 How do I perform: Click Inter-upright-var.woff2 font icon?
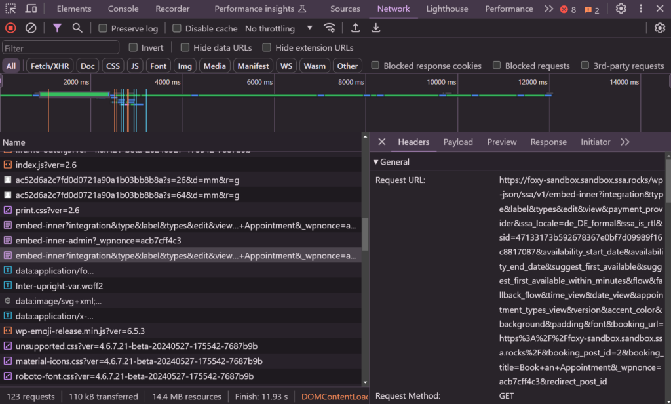(8, 286)
